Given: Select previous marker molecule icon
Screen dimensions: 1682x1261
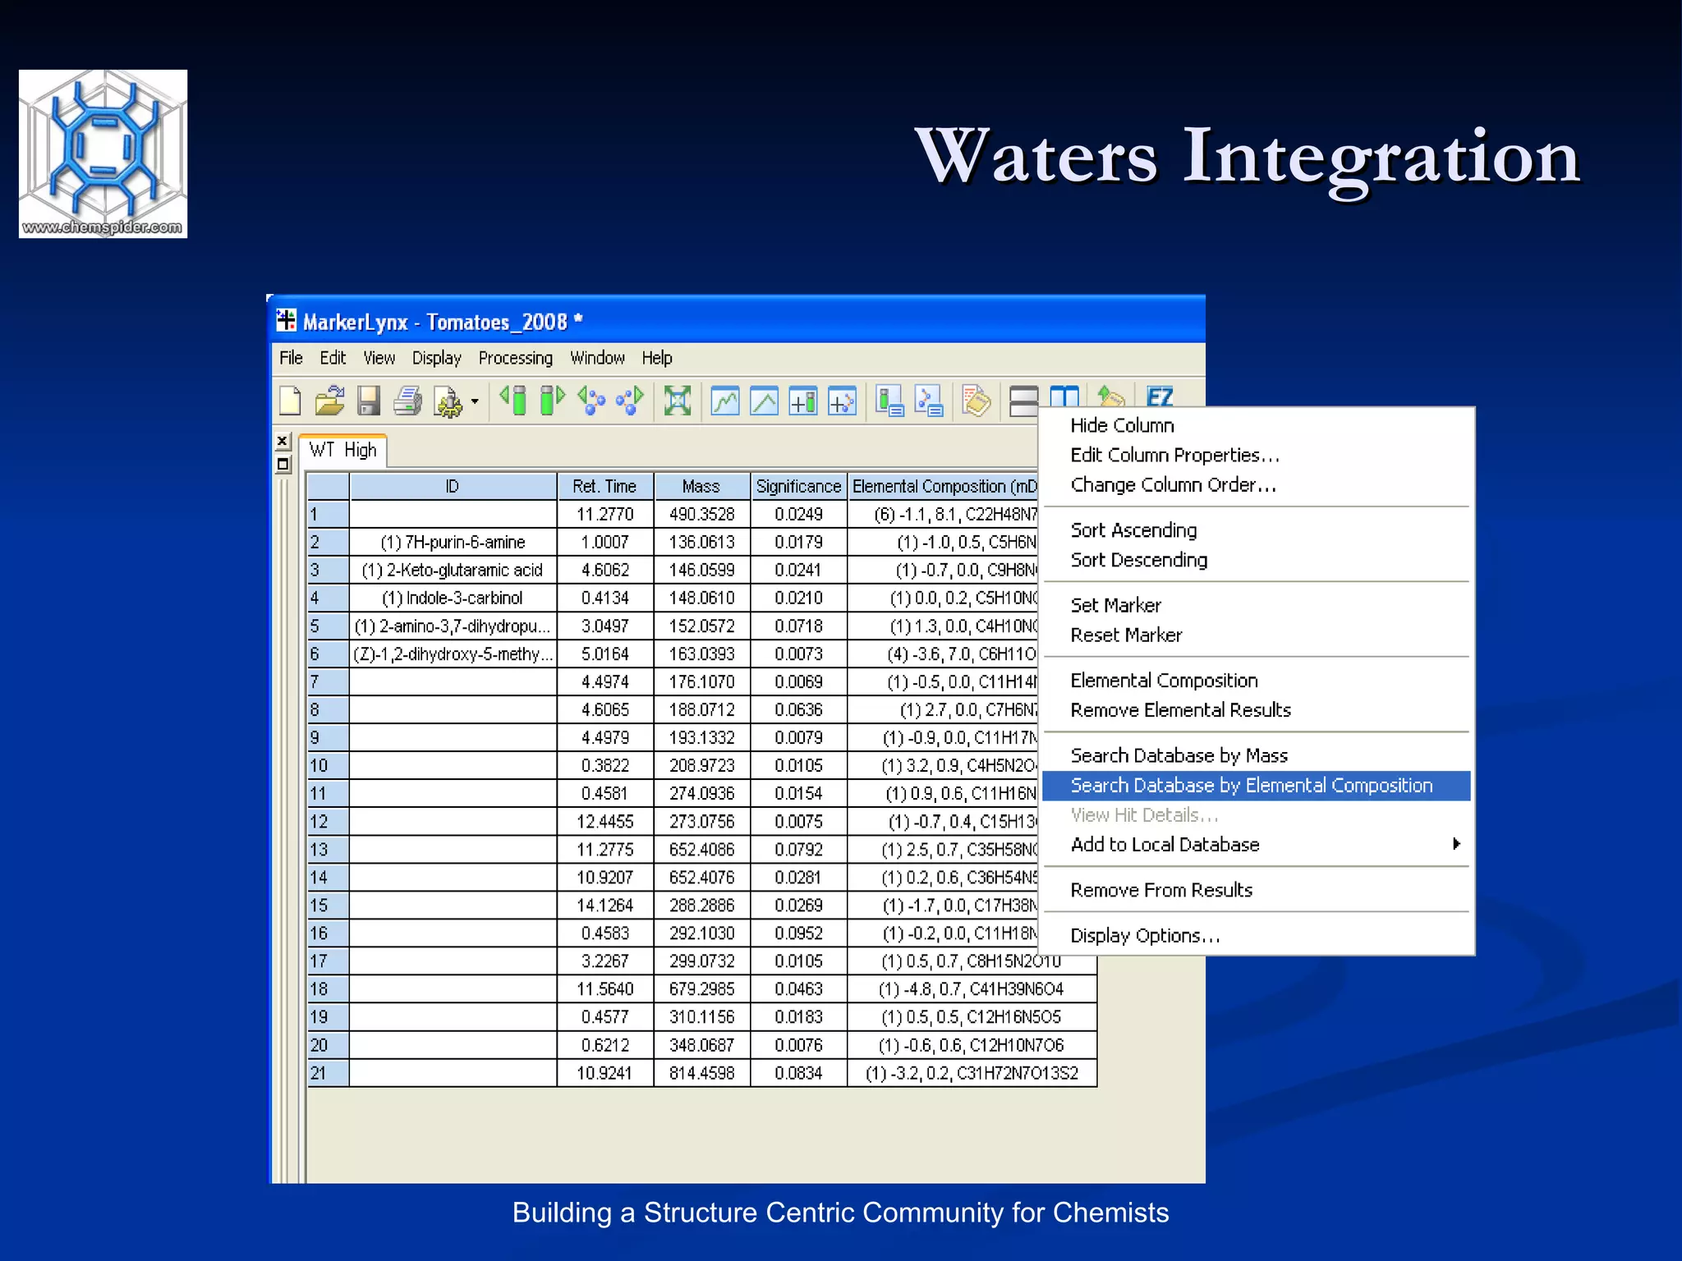Looking at the screenshot, I should point(591,401).
